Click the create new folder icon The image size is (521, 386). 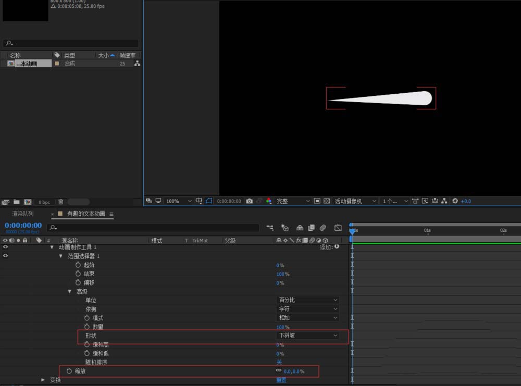click(x=17, y=202)
